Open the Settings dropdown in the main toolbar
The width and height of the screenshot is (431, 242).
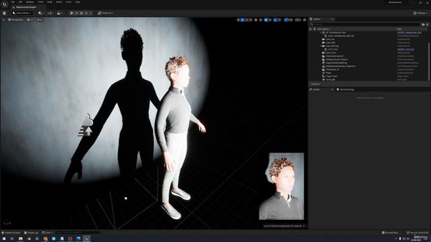420,13
